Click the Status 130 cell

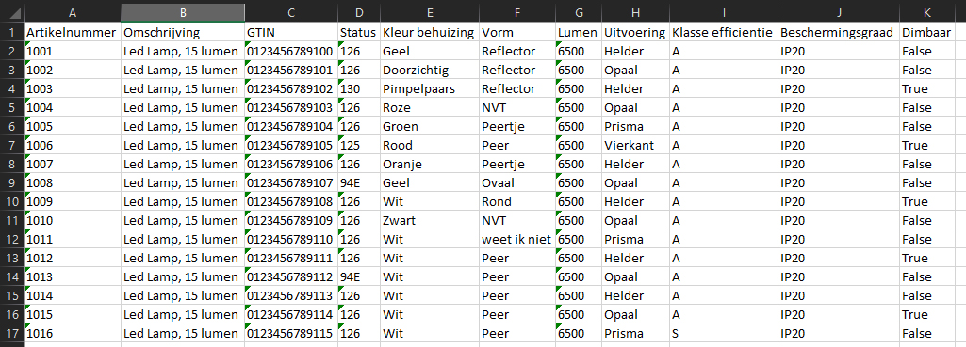pos(358,88)
